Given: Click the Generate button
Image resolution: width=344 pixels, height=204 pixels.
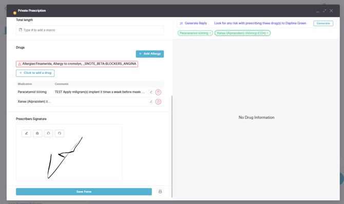Looking at the screenshot, I should [323, 23].
